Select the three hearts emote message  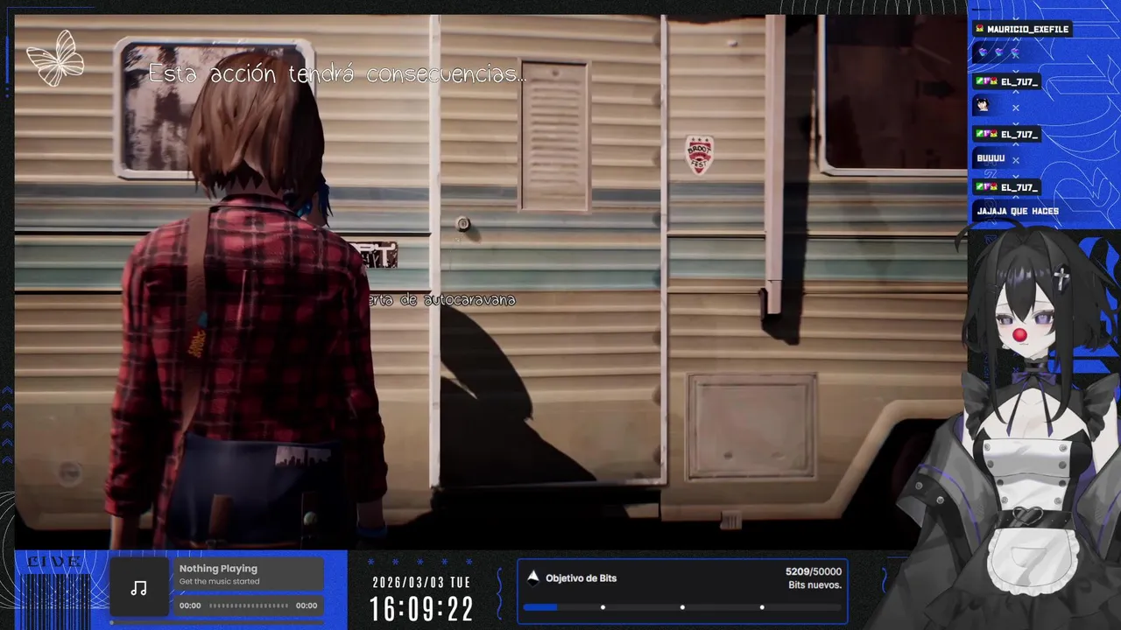click(998, 52)
